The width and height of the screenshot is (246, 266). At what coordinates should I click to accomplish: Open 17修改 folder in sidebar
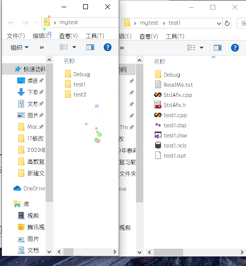[x=31, y=138]
